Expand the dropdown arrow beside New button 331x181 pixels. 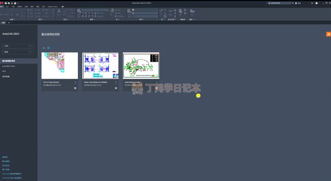pyautogui.click(x=31, y=52)
